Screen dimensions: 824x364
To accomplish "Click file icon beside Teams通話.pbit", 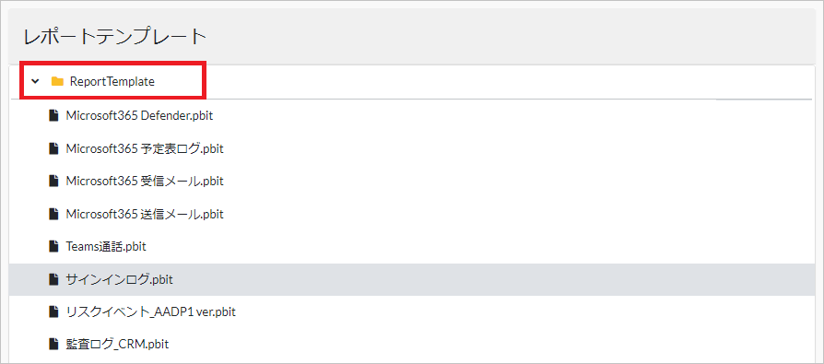I will pyautogui.click(x=53, y=246).
